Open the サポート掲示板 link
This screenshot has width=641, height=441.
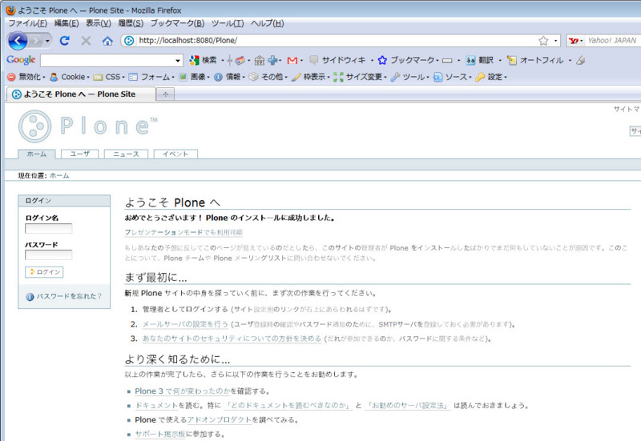point(160,434)
